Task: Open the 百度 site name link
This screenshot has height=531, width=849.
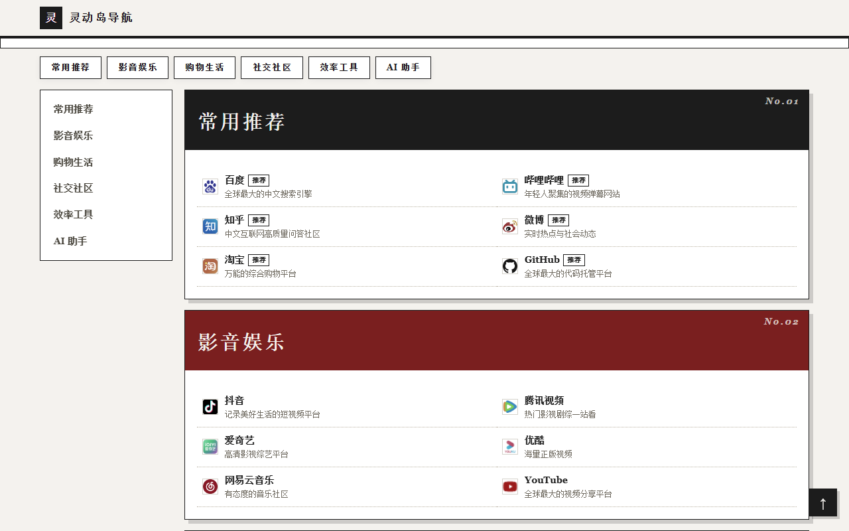Action: 235,180
